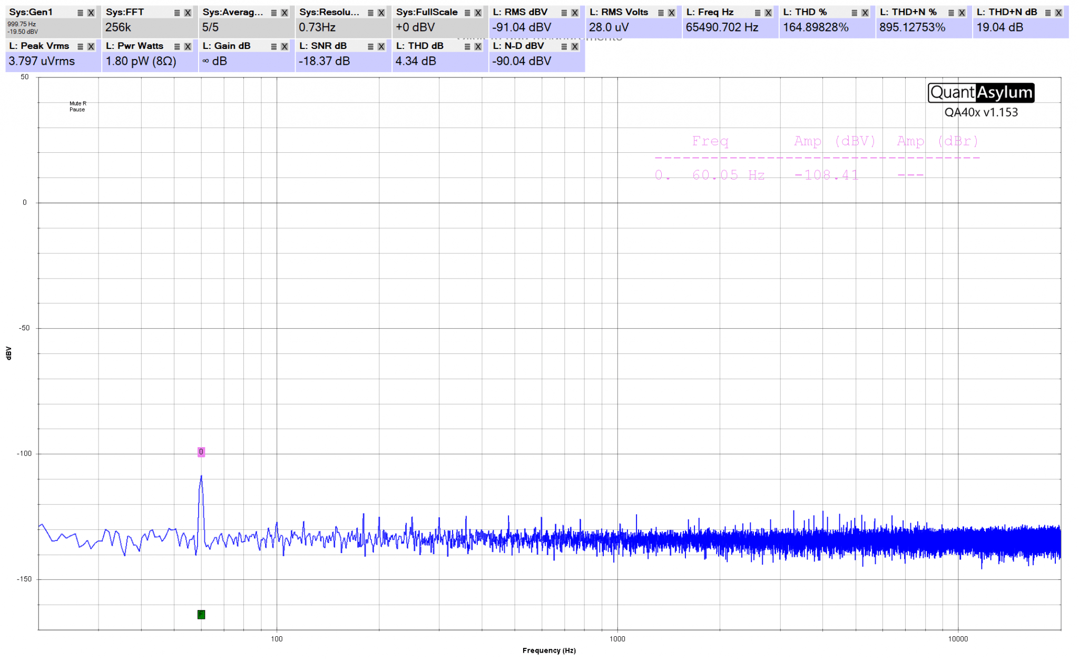Click the 895.12753% THD+N reading
Viewport: 1079px width, 660px height.
pos(913,27)
